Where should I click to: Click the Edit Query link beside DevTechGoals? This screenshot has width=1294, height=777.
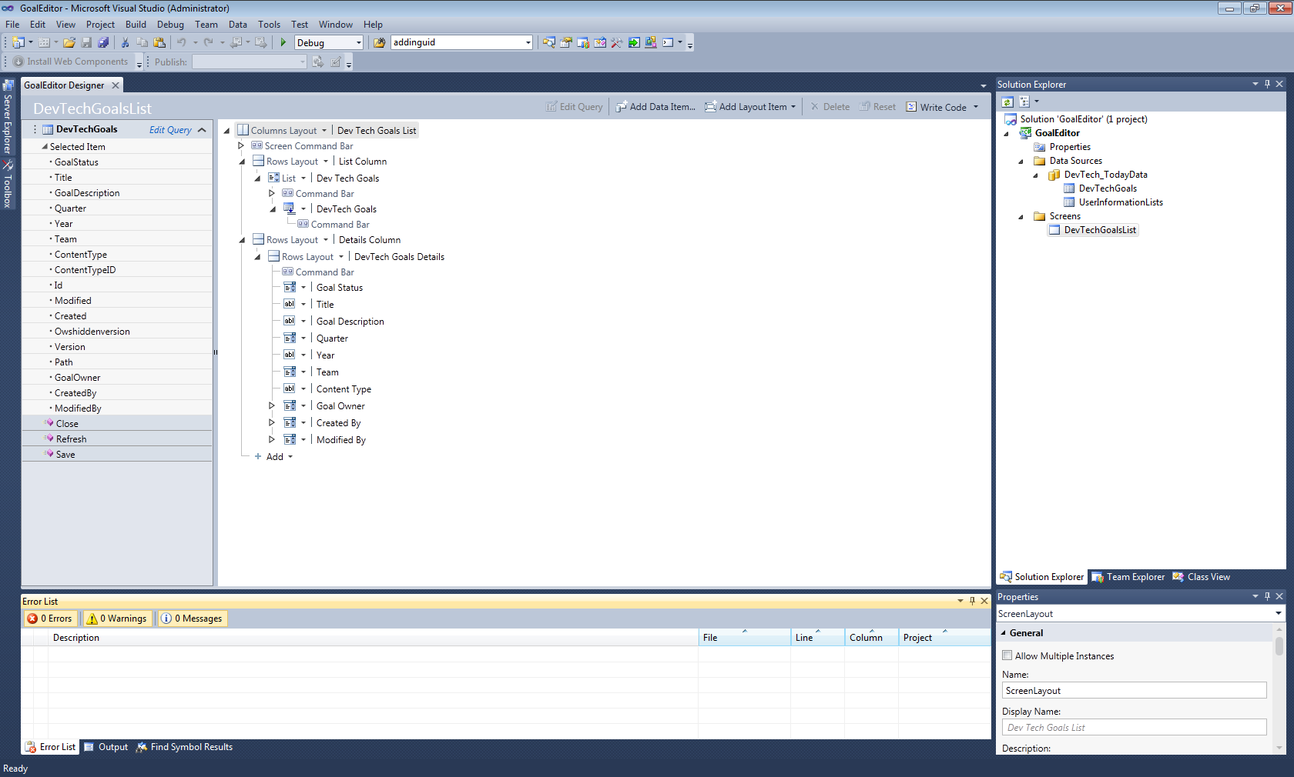coord(170,130)
